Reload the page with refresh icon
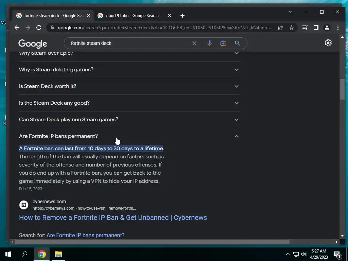The image size is (348, 261). point(39,28)
